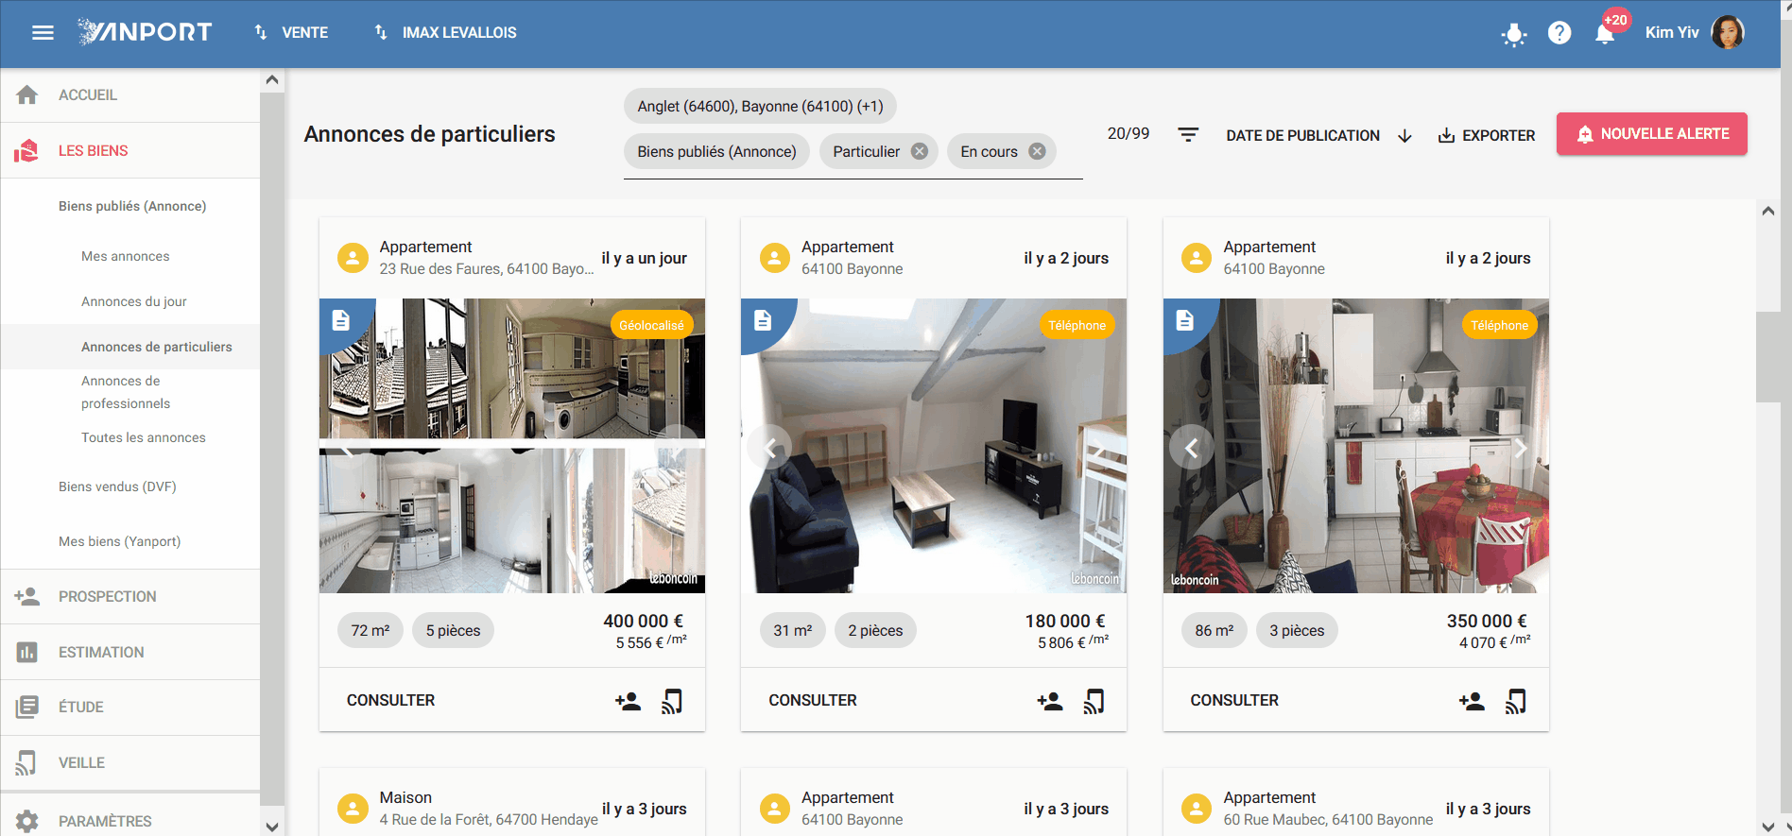Add prospect on the 400 000 € listing

[628, 701]
